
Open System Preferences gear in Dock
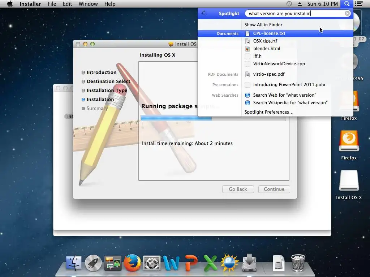pos(152,263)
